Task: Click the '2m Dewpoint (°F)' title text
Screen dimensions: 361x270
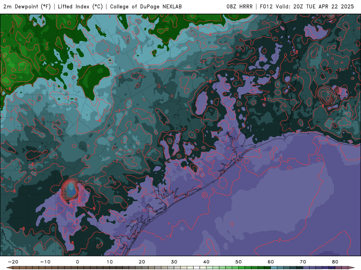Action: [x=27, y=7]
